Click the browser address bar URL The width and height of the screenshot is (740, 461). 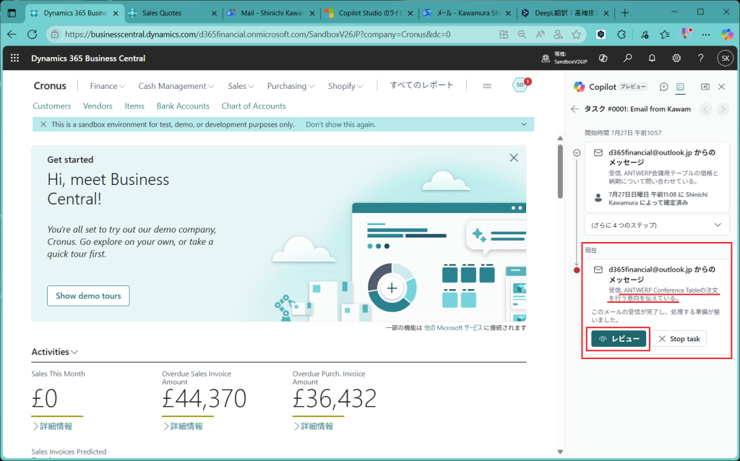(258, 35)
